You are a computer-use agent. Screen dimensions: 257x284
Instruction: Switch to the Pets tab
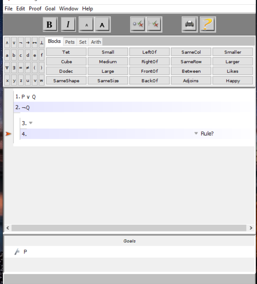pyautogui.click(x=70, y=42)
